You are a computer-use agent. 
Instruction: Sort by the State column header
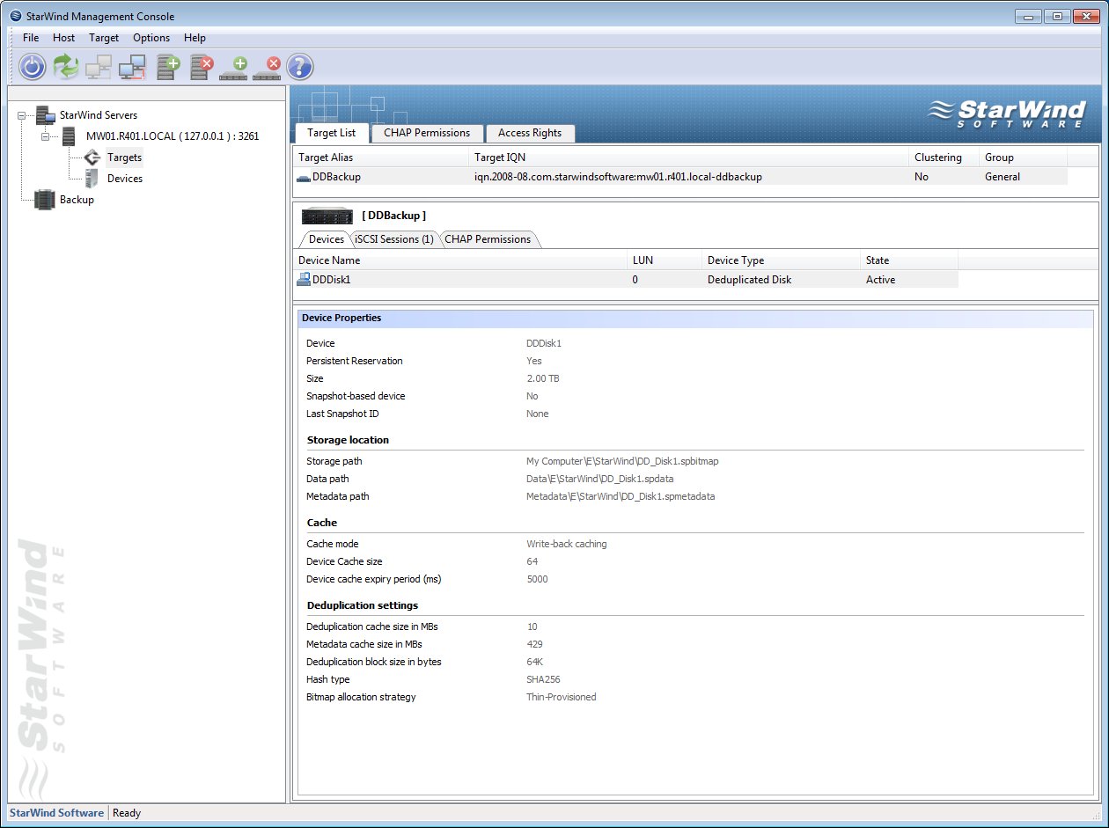pos(908,260)
